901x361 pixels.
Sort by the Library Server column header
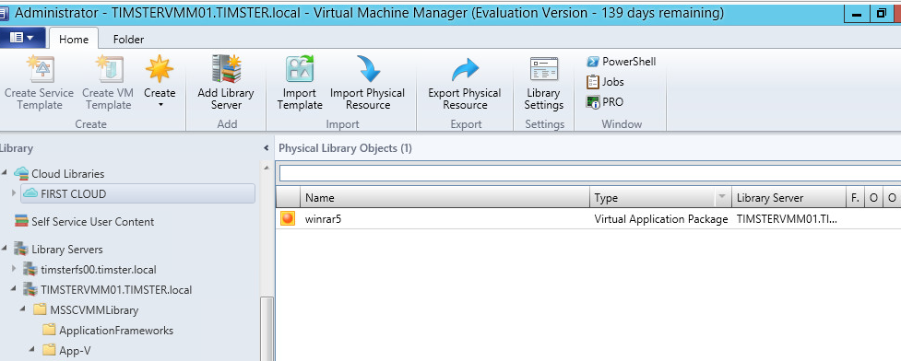(788, 197)
